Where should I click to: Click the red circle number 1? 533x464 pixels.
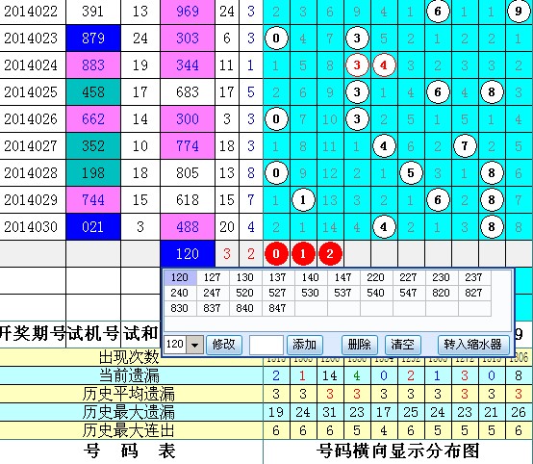[x=303, y=254]
